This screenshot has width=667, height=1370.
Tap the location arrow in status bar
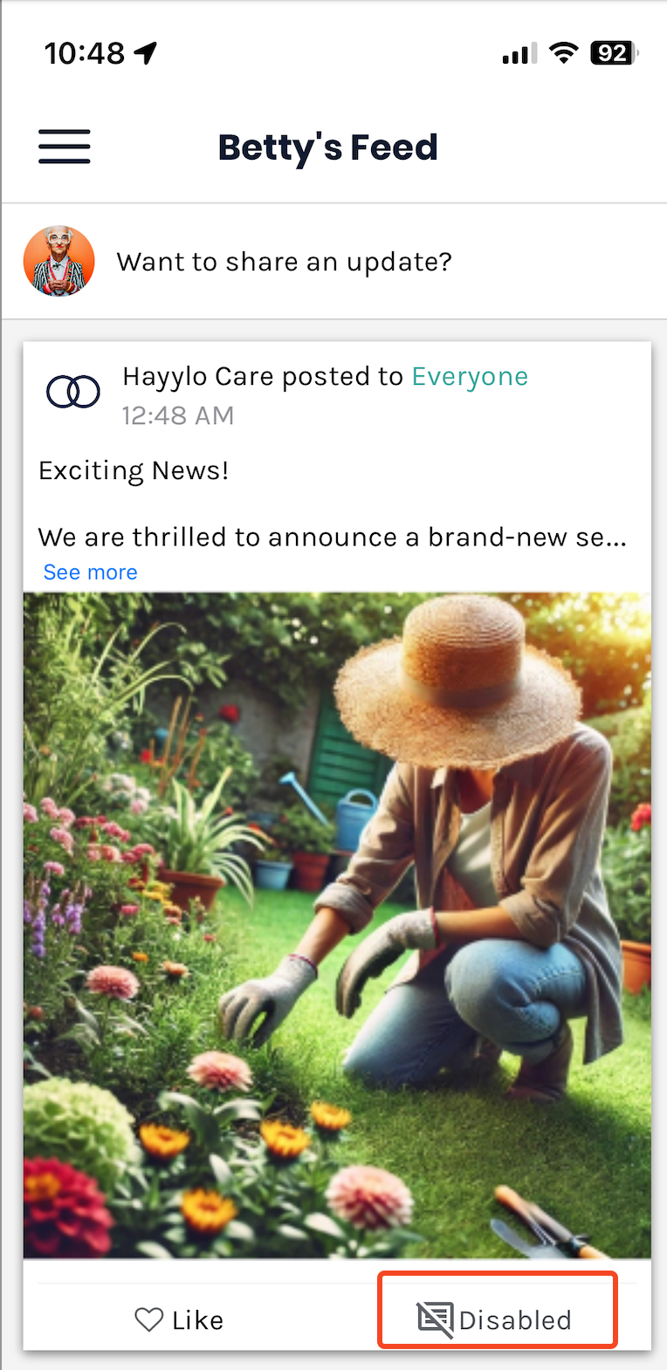click(x=146, y=53)
